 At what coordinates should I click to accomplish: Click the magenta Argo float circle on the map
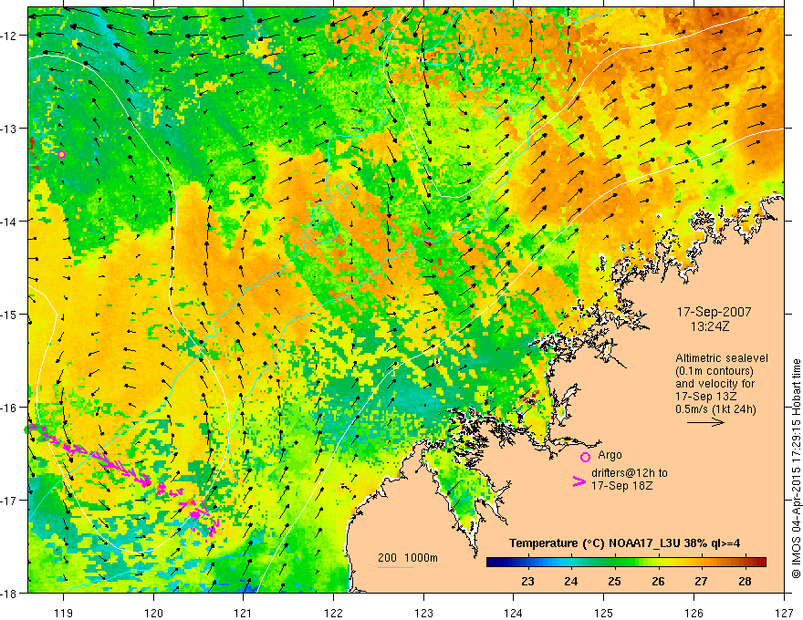[x=61, y=154]
